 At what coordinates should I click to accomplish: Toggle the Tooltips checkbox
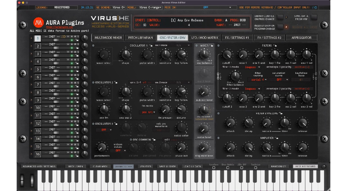(x=256, y=168)
